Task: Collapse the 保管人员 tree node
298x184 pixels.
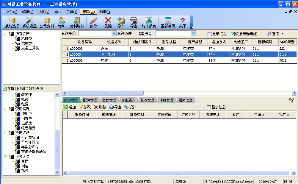Action: coord(6,157)
